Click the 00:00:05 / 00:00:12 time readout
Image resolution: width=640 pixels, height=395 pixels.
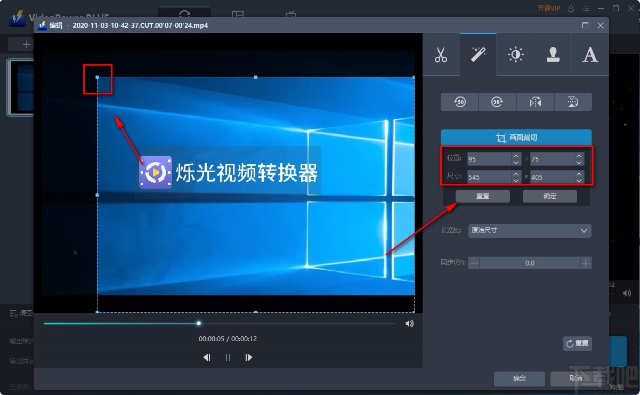(x=228, y=338)
